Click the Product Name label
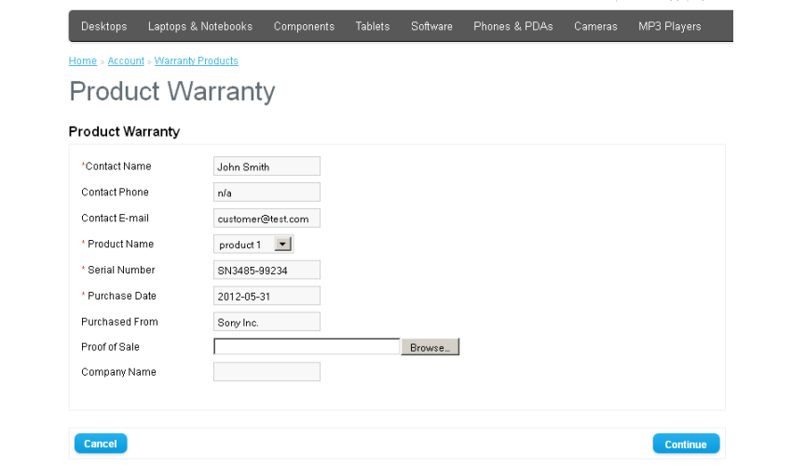The width and height of the screenshot is (792, 465). (120, 244)
